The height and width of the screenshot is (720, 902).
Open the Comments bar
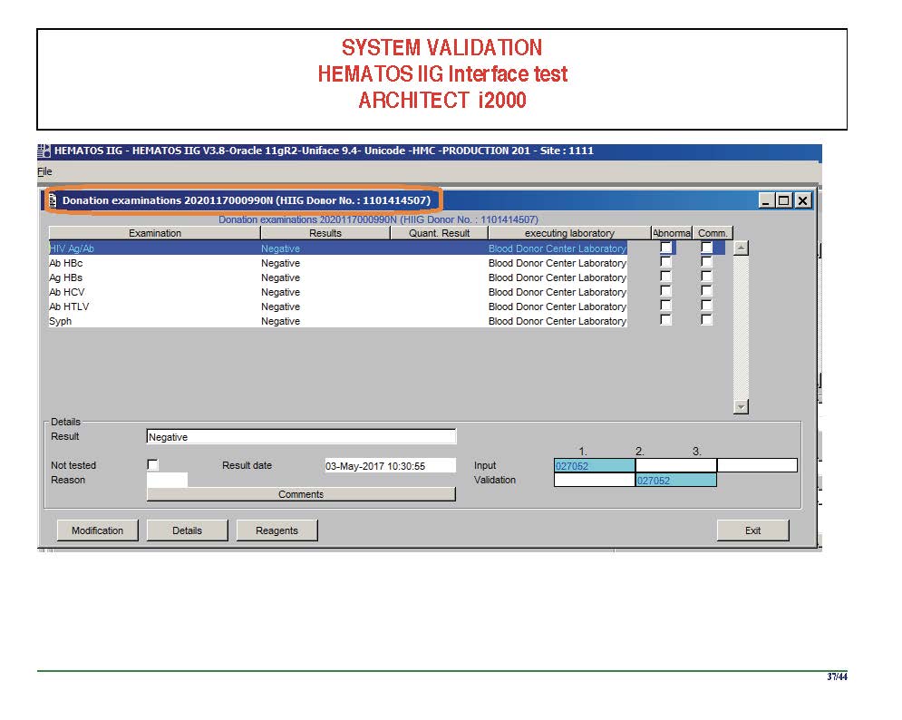click(x=301, y=494)
